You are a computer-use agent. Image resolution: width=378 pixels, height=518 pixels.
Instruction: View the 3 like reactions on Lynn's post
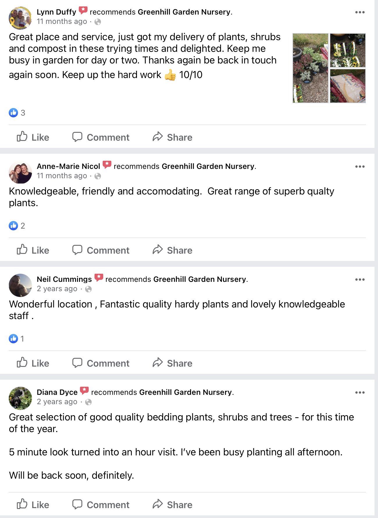17,113
